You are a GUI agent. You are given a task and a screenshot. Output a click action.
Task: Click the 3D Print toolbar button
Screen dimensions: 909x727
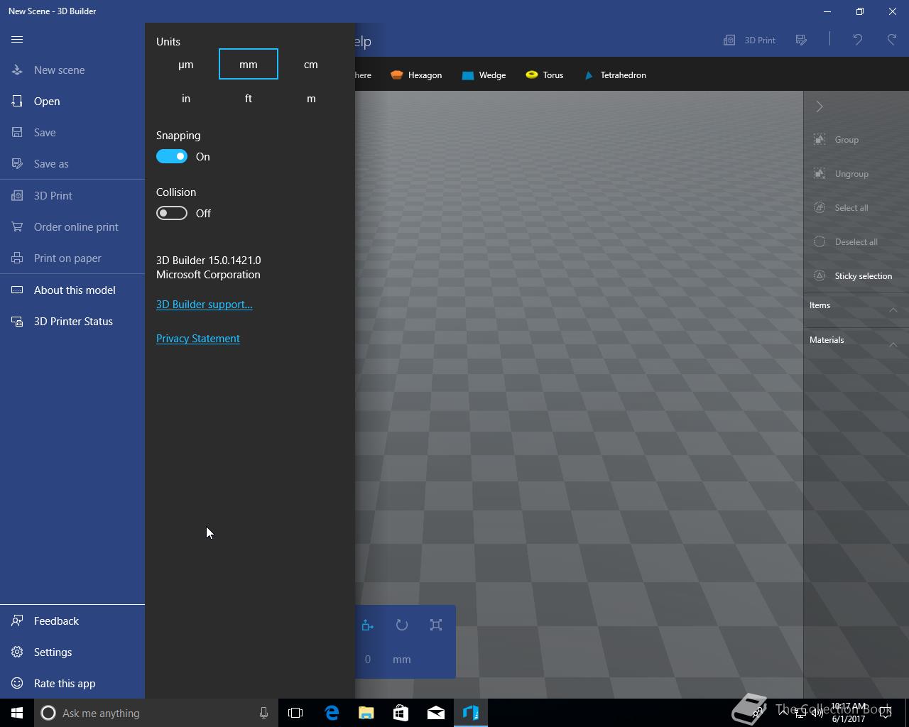tap(749, 40)
